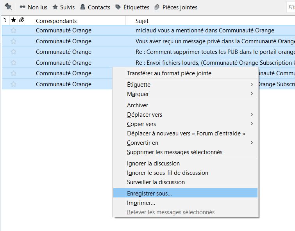Viewport: 295px width, 231px height.
Task: Sort by the star column header
Action: coord(14,20)
